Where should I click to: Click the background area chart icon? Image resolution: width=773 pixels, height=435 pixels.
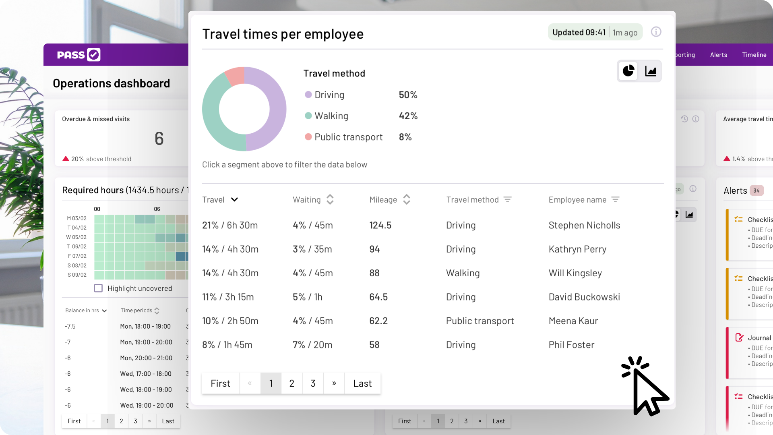pyautogui.click(x=689, y=215)
